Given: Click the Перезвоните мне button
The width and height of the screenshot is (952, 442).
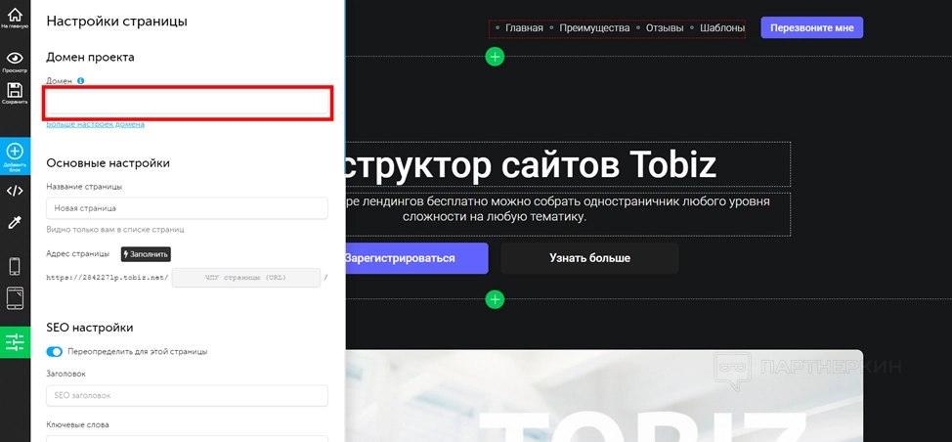Looking at the screenshot, I should [x=812, y=28].
